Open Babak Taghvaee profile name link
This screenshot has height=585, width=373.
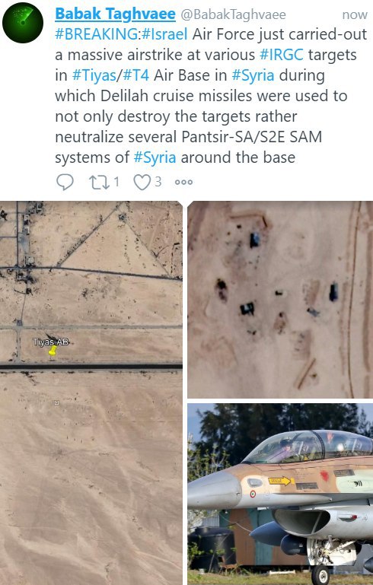115,14
